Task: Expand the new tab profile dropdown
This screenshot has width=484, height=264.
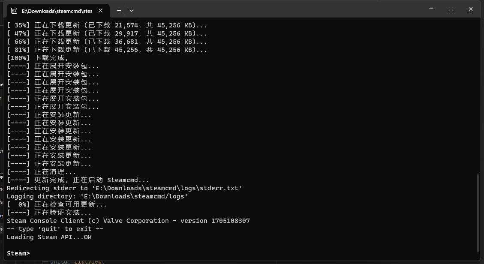Action: (x=132, y=10)
